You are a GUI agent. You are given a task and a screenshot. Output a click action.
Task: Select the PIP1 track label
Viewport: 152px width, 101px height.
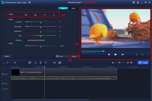[5, 84]
